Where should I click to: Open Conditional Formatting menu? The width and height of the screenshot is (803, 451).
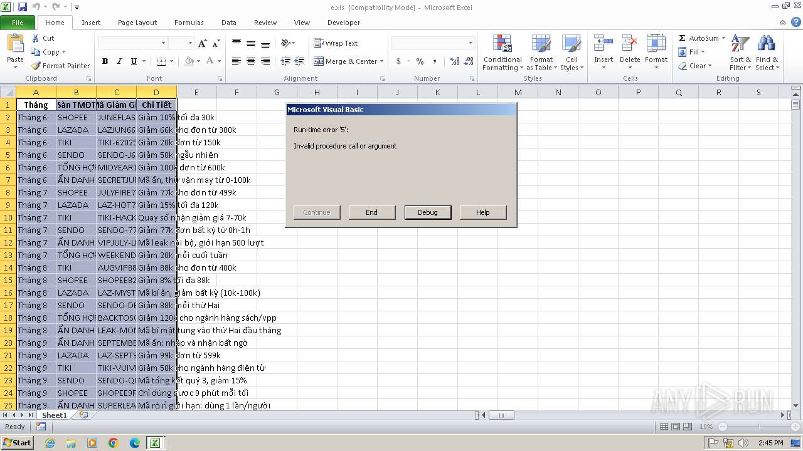tap(503, 53)
